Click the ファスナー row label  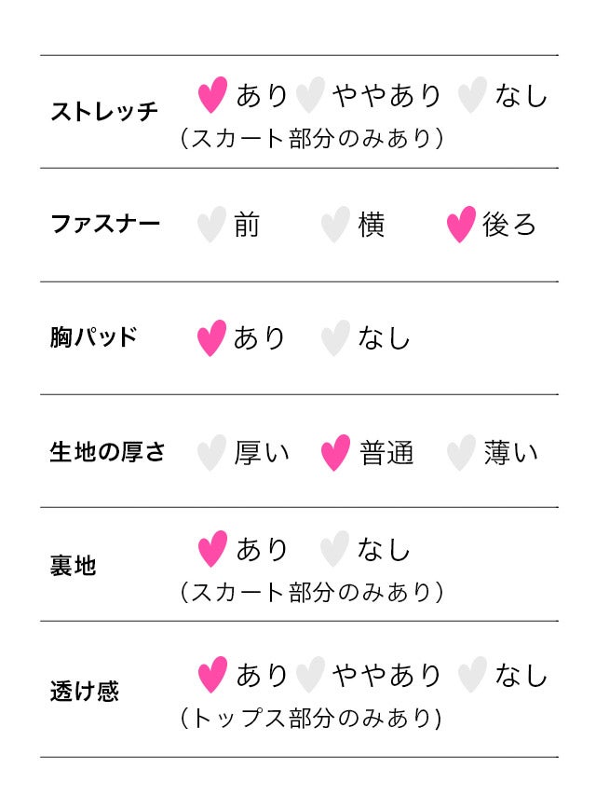tap(105, 224)
